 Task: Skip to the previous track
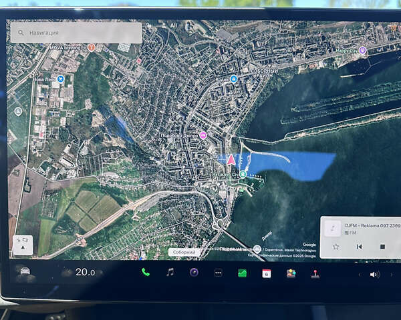tap(359, 247)
